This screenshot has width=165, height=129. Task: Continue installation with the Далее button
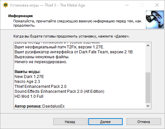click(105, 122)
